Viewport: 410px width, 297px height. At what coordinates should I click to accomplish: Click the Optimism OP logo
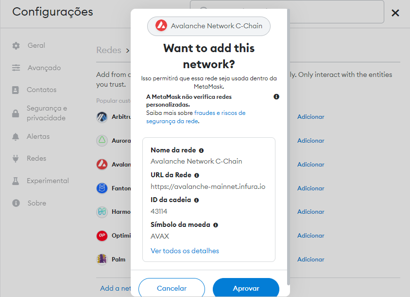102,236
